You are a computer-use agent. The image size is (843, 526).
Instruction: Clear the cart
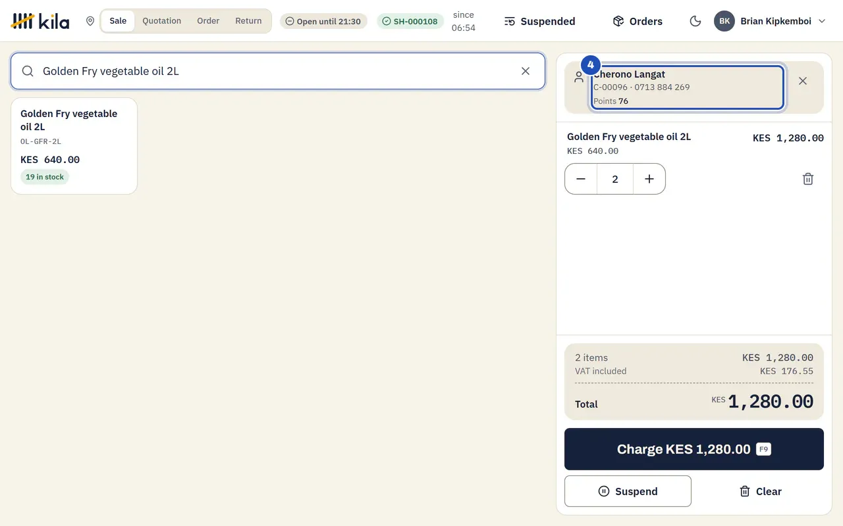point(761,491)
